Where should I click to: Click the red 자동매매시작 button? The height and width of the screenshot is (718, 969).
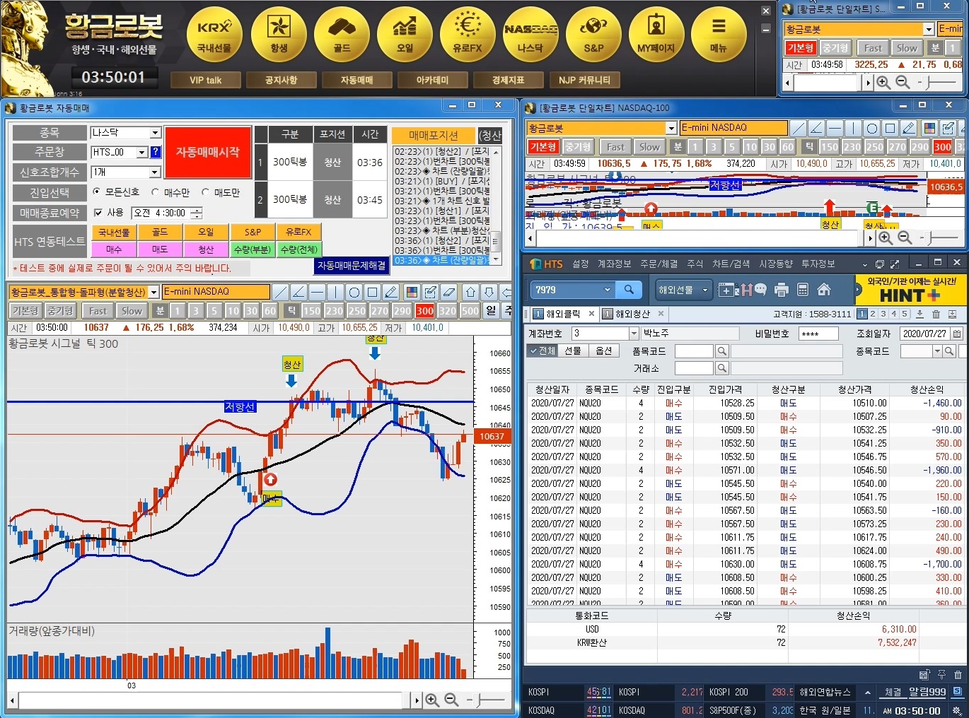208,152
